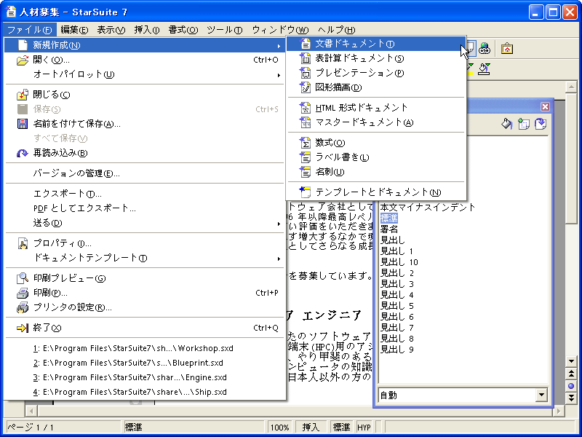This screenshot has height=437, width=582.
Task: Create new マスタードキュメント
Action: point(376,122)
